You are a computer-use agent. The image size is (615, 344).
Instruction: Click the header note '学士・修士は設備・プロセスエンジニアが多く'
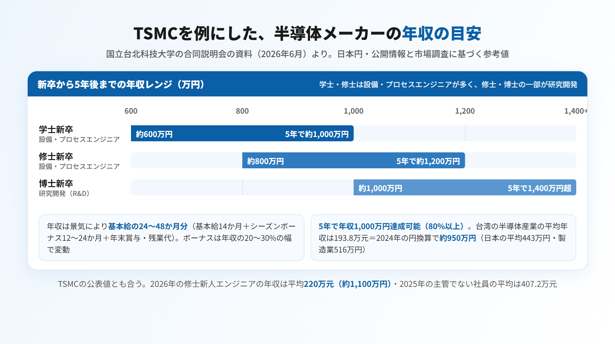pyautogui.click(x=448, y=84)
